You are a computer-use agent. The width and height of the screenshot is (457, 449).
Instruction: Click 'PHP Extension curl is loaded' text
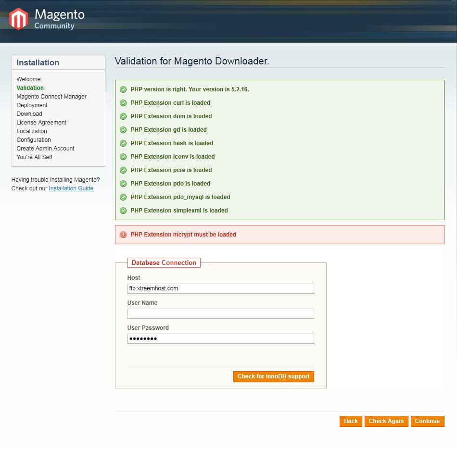[x=170, y=103]
